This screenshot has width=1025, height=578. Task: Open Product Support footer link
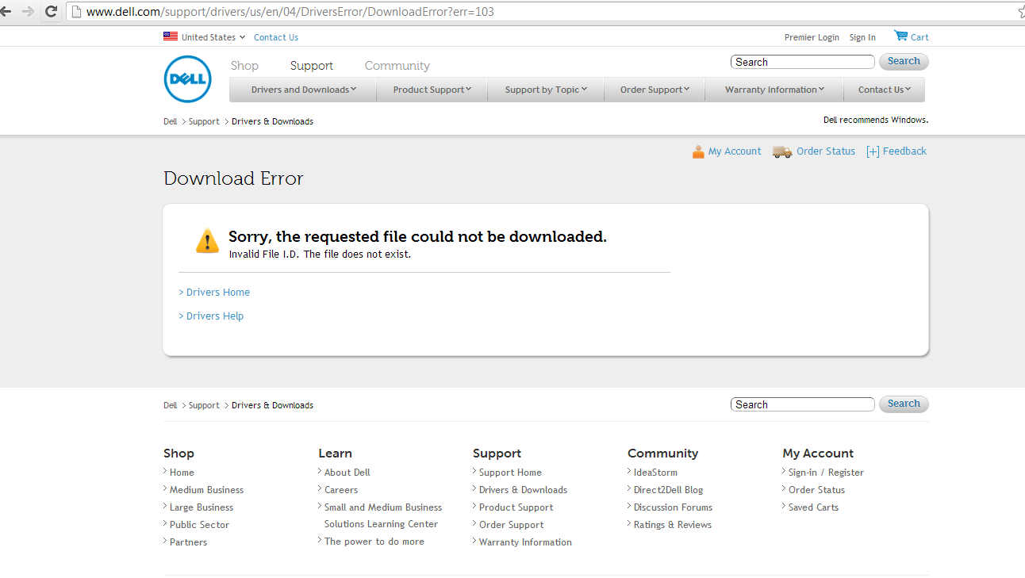516,507
